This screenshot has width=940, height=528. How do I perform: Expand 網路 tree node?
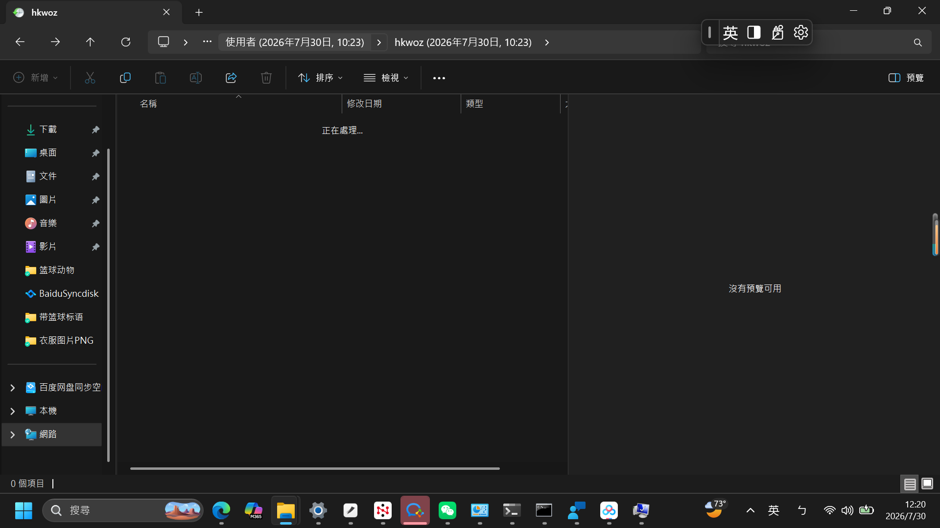[x=13, y=435]
